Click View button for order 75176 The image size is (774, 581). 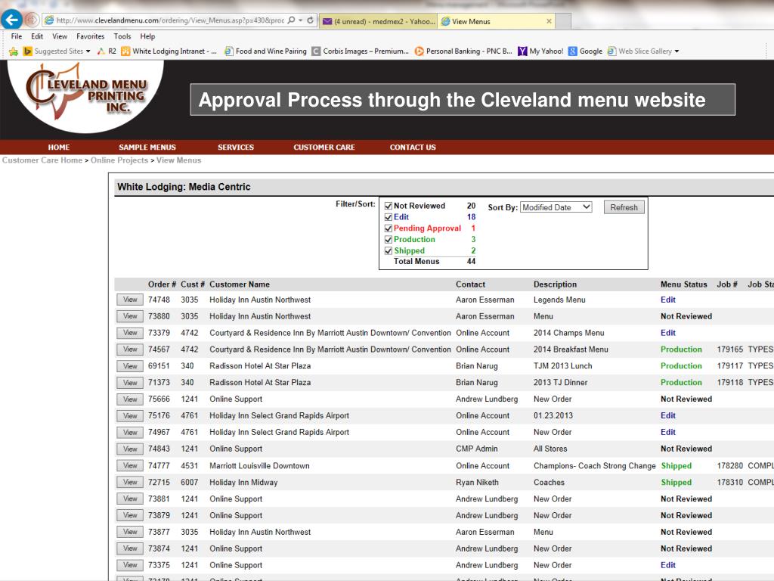click(x=130, y=415)
